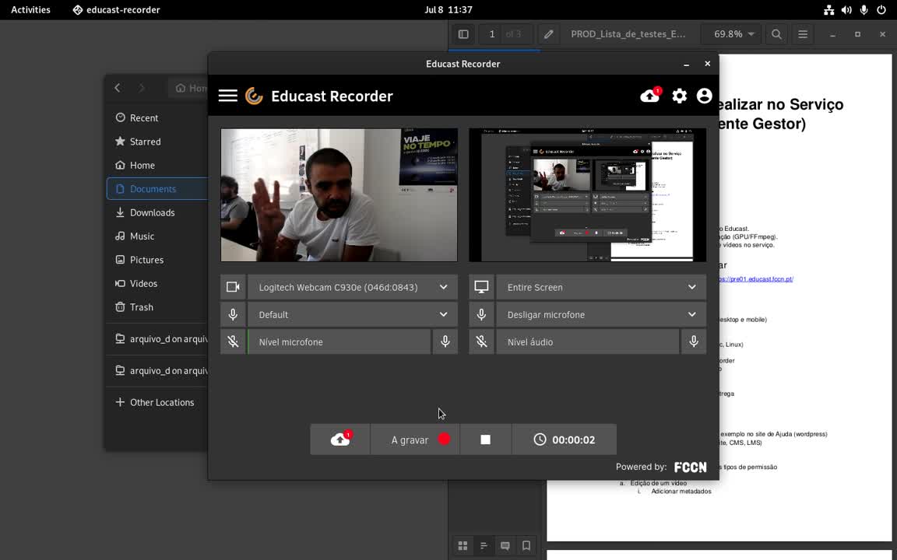This screenshot has width=897, height=560.
Task: Click the Educast Recorder logo icon
Action: (x=254, y=96)
